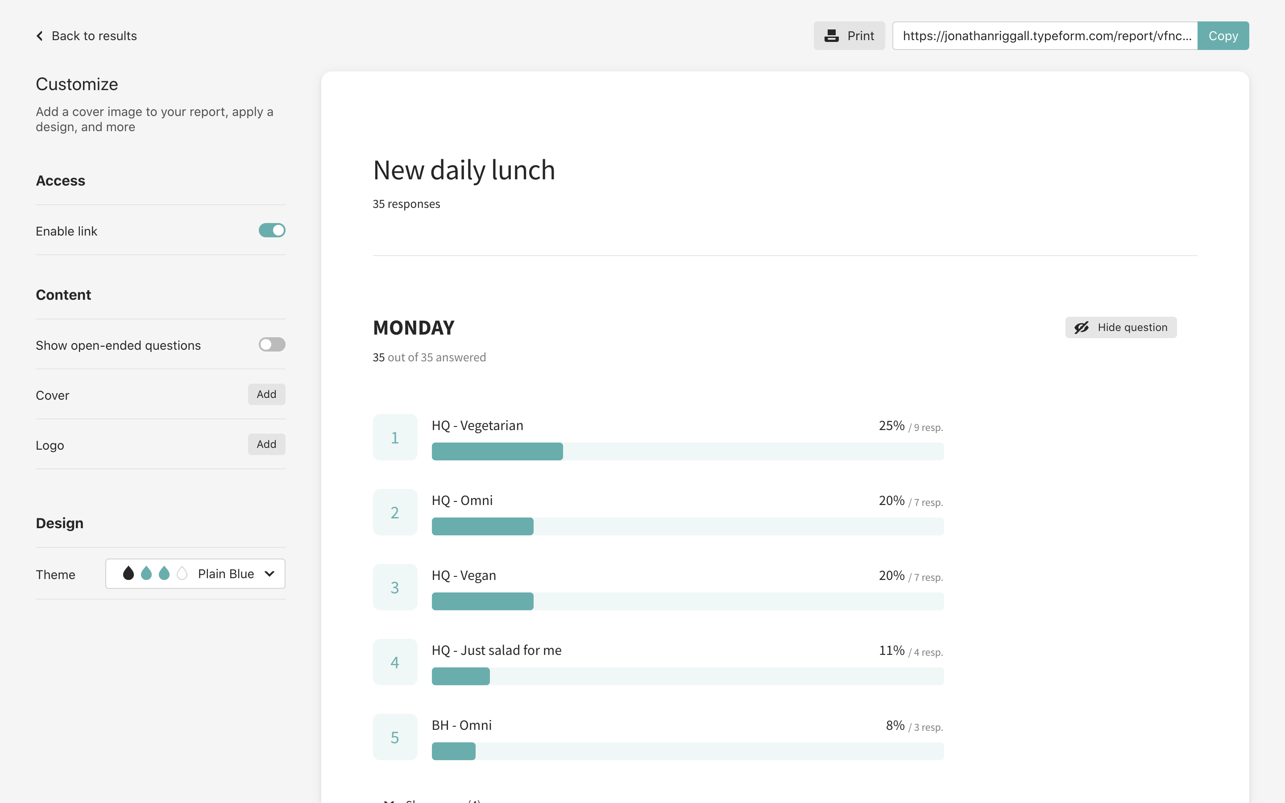Copy the report link
The height and width of the screenshot is (803, 1285).
tap(1223, 36)
